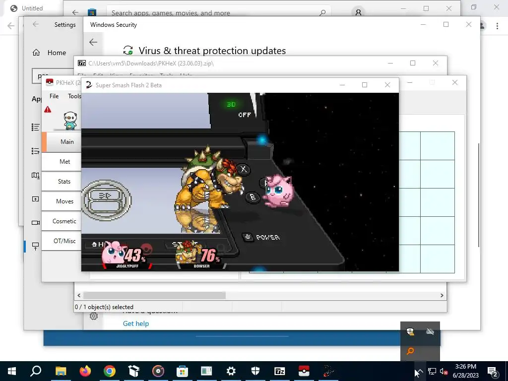Open the Windows Start menu
The height and width of the screenshot is (381, 508).
pos(12,371)
